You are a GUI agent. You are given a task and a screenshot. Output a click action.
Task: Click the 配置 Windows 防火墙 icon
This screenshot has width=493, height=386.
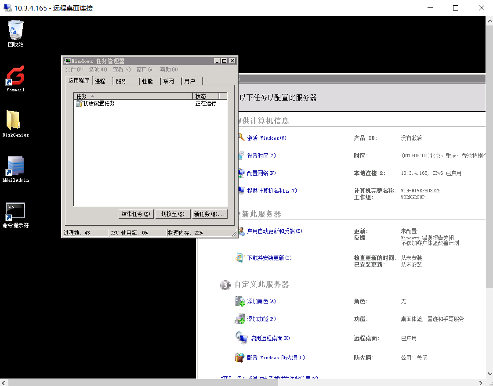[240, 357]
